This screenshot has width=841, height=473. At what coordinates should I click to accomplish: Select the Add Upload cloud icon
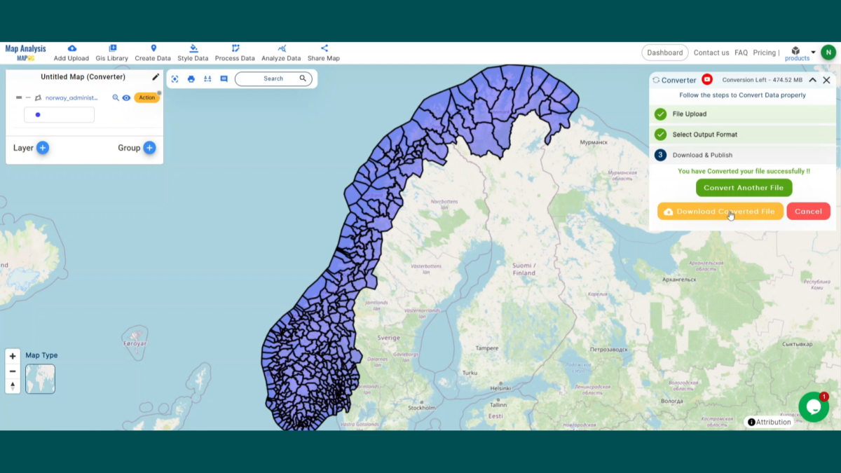pos(71,48)
